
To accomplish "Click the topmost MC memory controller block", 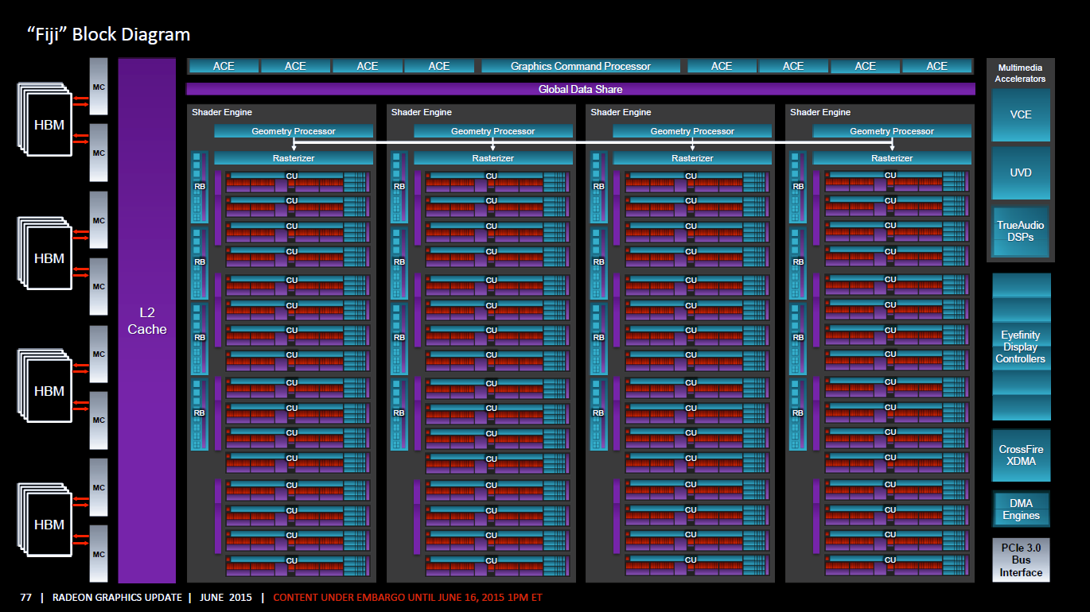I will pyautogui.click(x=99, y=86).
